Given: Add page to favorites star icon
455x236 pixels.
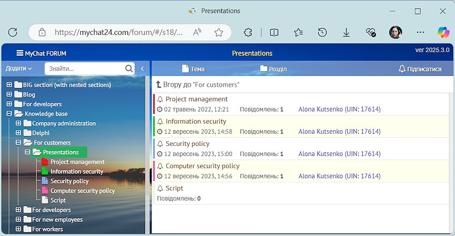Looking at the screenshot, I should 218,32.
